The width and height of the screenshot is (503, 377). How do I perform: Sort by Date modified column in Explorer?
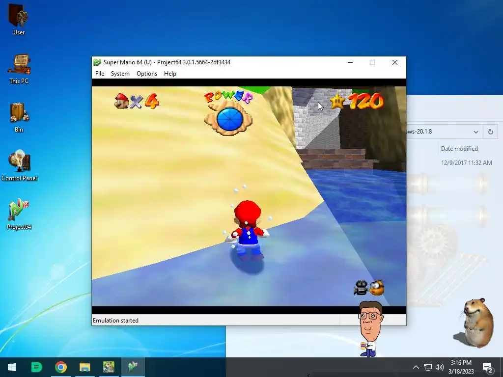459,148
